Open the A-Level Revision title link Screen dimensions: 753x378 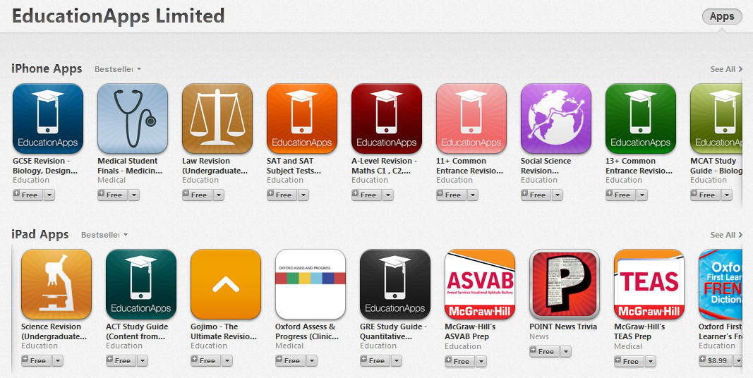384,166
